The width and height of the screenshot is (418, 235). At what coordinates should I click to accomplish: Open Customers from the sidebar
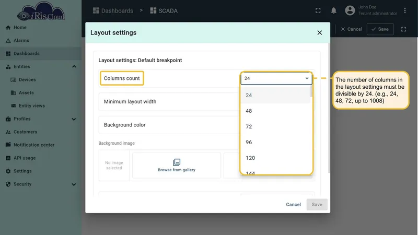(25, 132)
